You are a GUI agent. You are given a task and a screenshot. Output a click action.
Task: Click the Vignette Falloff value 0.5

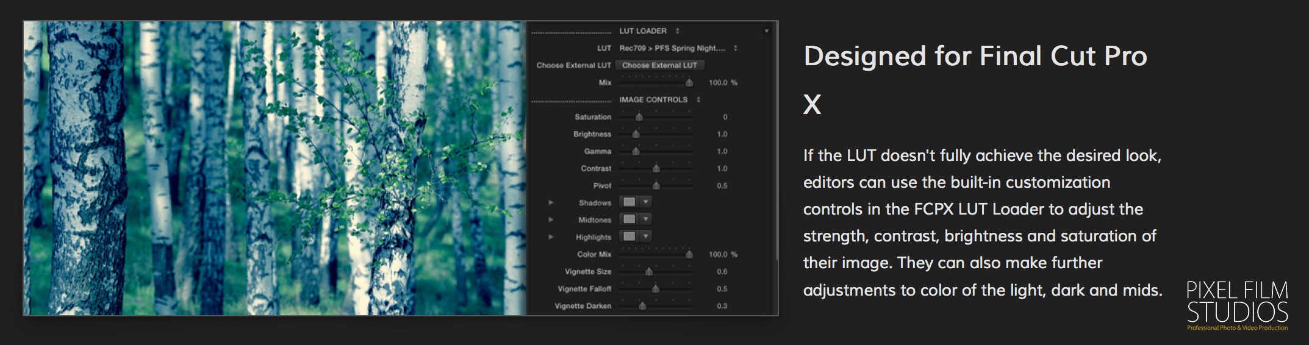722,288
